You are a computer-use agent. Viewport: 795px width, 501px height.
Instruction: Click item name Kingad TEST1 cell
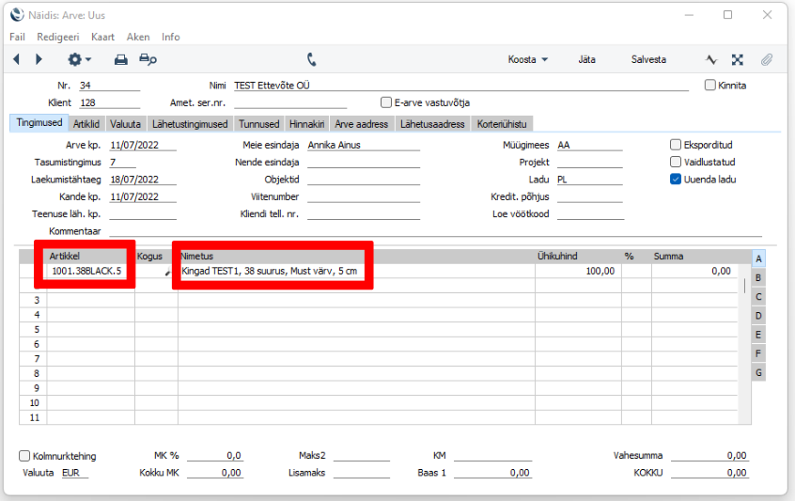(356, 271)
